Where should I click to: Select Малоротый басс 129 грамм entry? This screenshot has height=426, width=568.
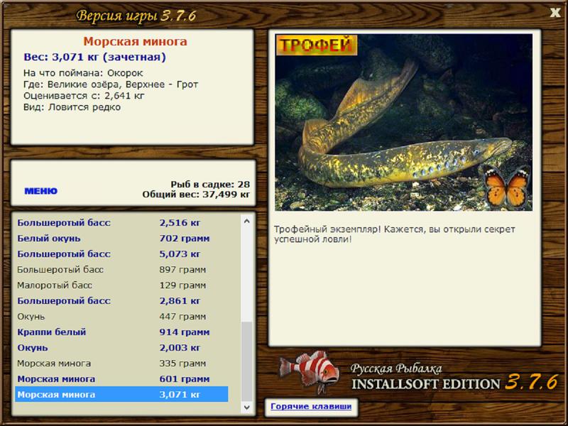[121, 285]
